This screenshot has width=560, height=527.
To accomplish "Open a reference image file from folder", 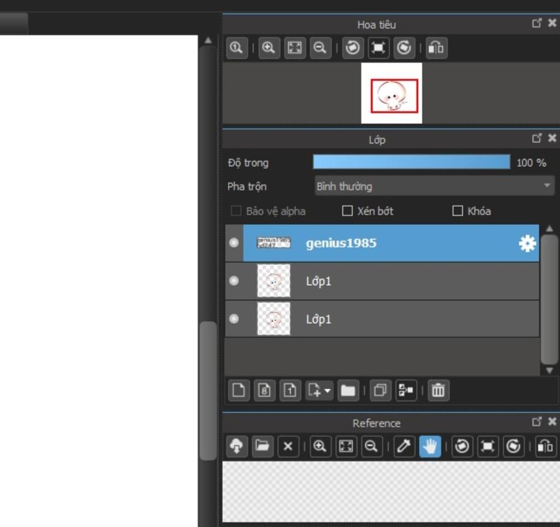I will coord(262,446).
